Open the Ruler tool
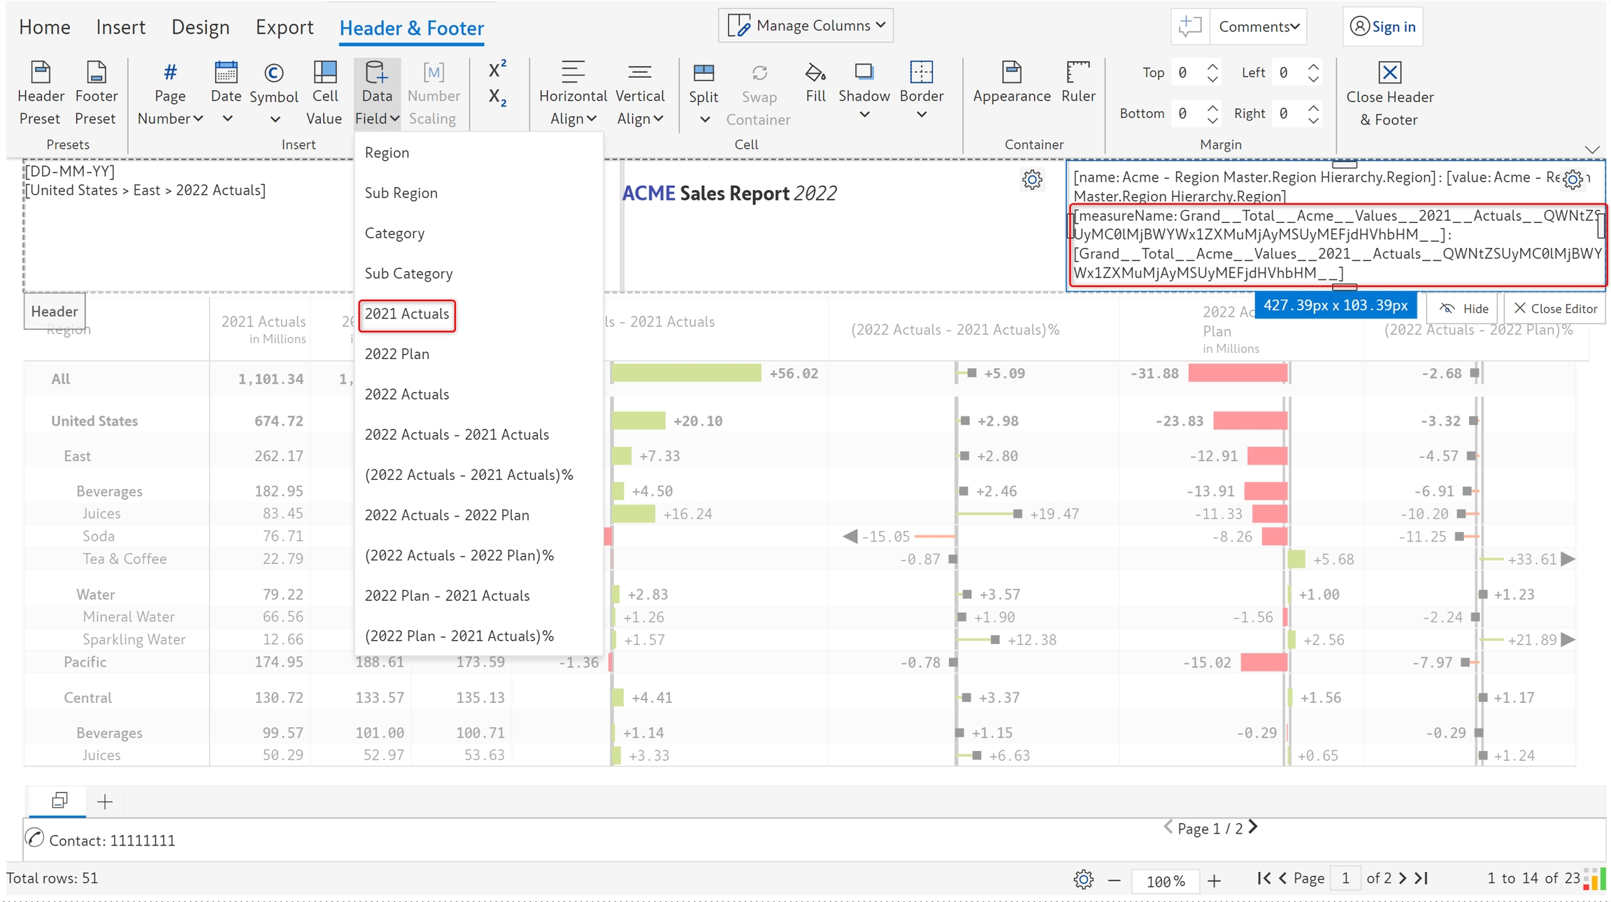 tap(1077, 73)
